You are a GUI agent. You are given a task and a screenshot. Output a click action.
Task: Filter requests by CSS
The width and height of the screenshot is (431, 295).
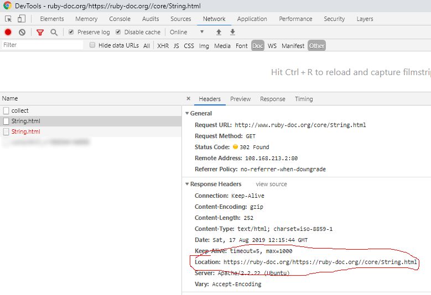point(189,46)
